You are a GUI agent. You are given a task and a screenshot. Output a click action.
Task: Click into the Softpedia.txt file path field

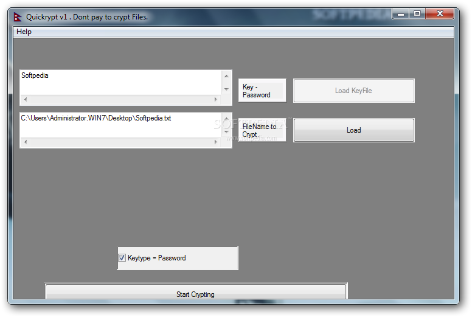(x=120, y=125)
